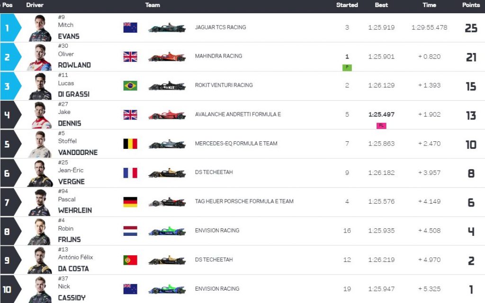
Task: Click Robin Frijns's driver photo
Action: point(40,232)
